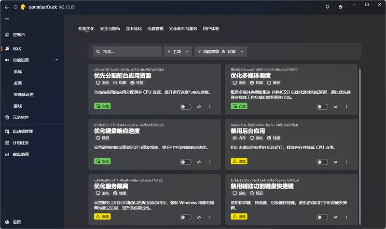Click 内存 tag on 禁用后台应用 card

click(239, 138)
